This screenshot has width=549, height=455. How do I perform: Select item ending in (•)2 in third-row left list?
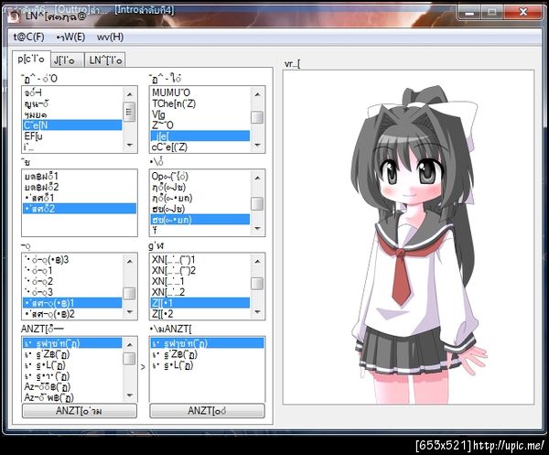click(72, 314)
